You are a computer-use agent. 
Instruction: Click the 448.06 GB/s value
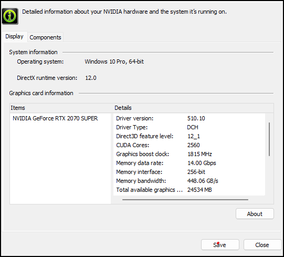click(203, 181)
